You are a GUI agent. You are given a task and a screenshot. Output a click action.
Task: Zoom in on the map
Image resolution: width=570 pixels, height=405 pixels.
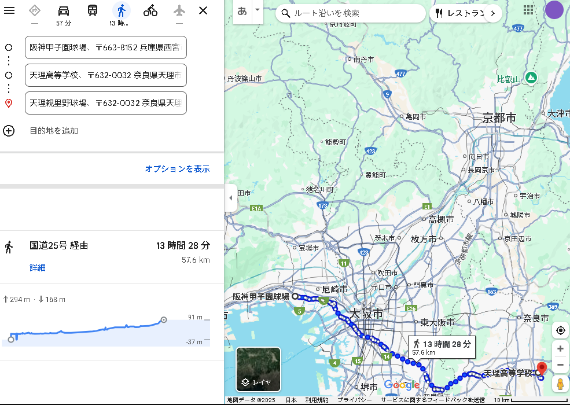pos(560,349)
